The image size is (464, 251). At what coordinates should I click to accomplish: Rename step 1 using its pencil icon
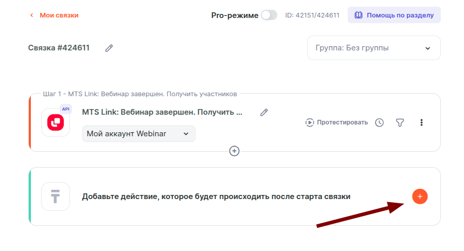(x=264, y=112)
